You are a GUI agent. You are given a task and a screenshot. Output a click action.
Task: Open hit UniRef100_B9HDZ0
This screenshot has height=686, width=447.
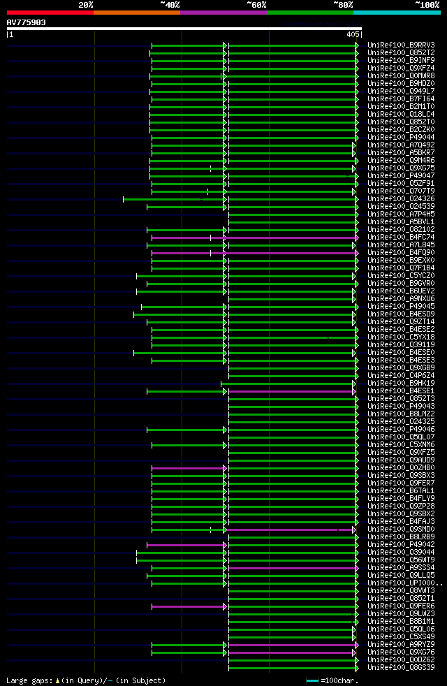(x=401, y=84)
